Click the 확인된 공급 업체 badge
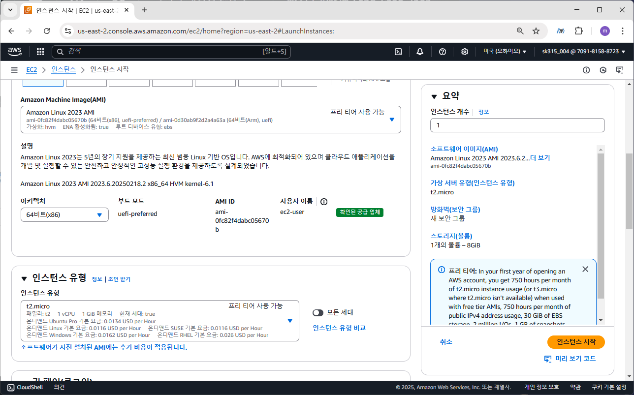Screen dimensions: 634x395 pos(360,213)
